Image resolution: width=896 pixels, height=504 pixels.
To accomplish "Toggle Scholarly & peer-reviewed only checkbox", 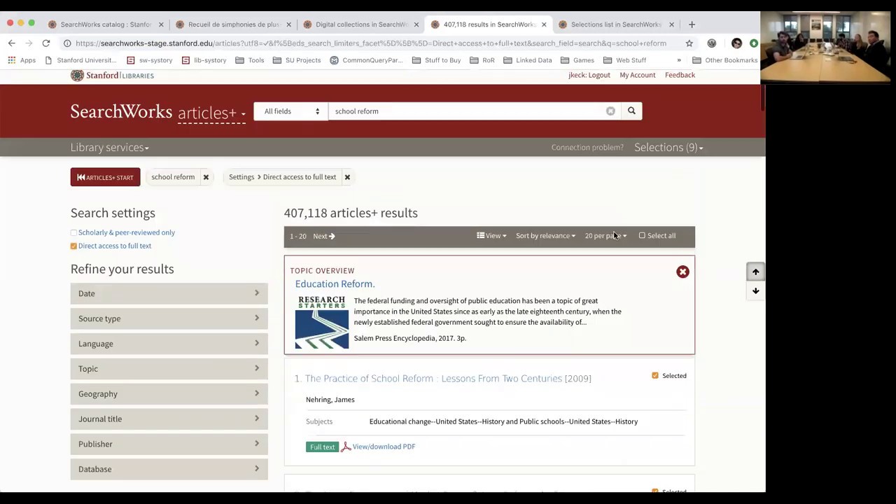I will 73,232.
